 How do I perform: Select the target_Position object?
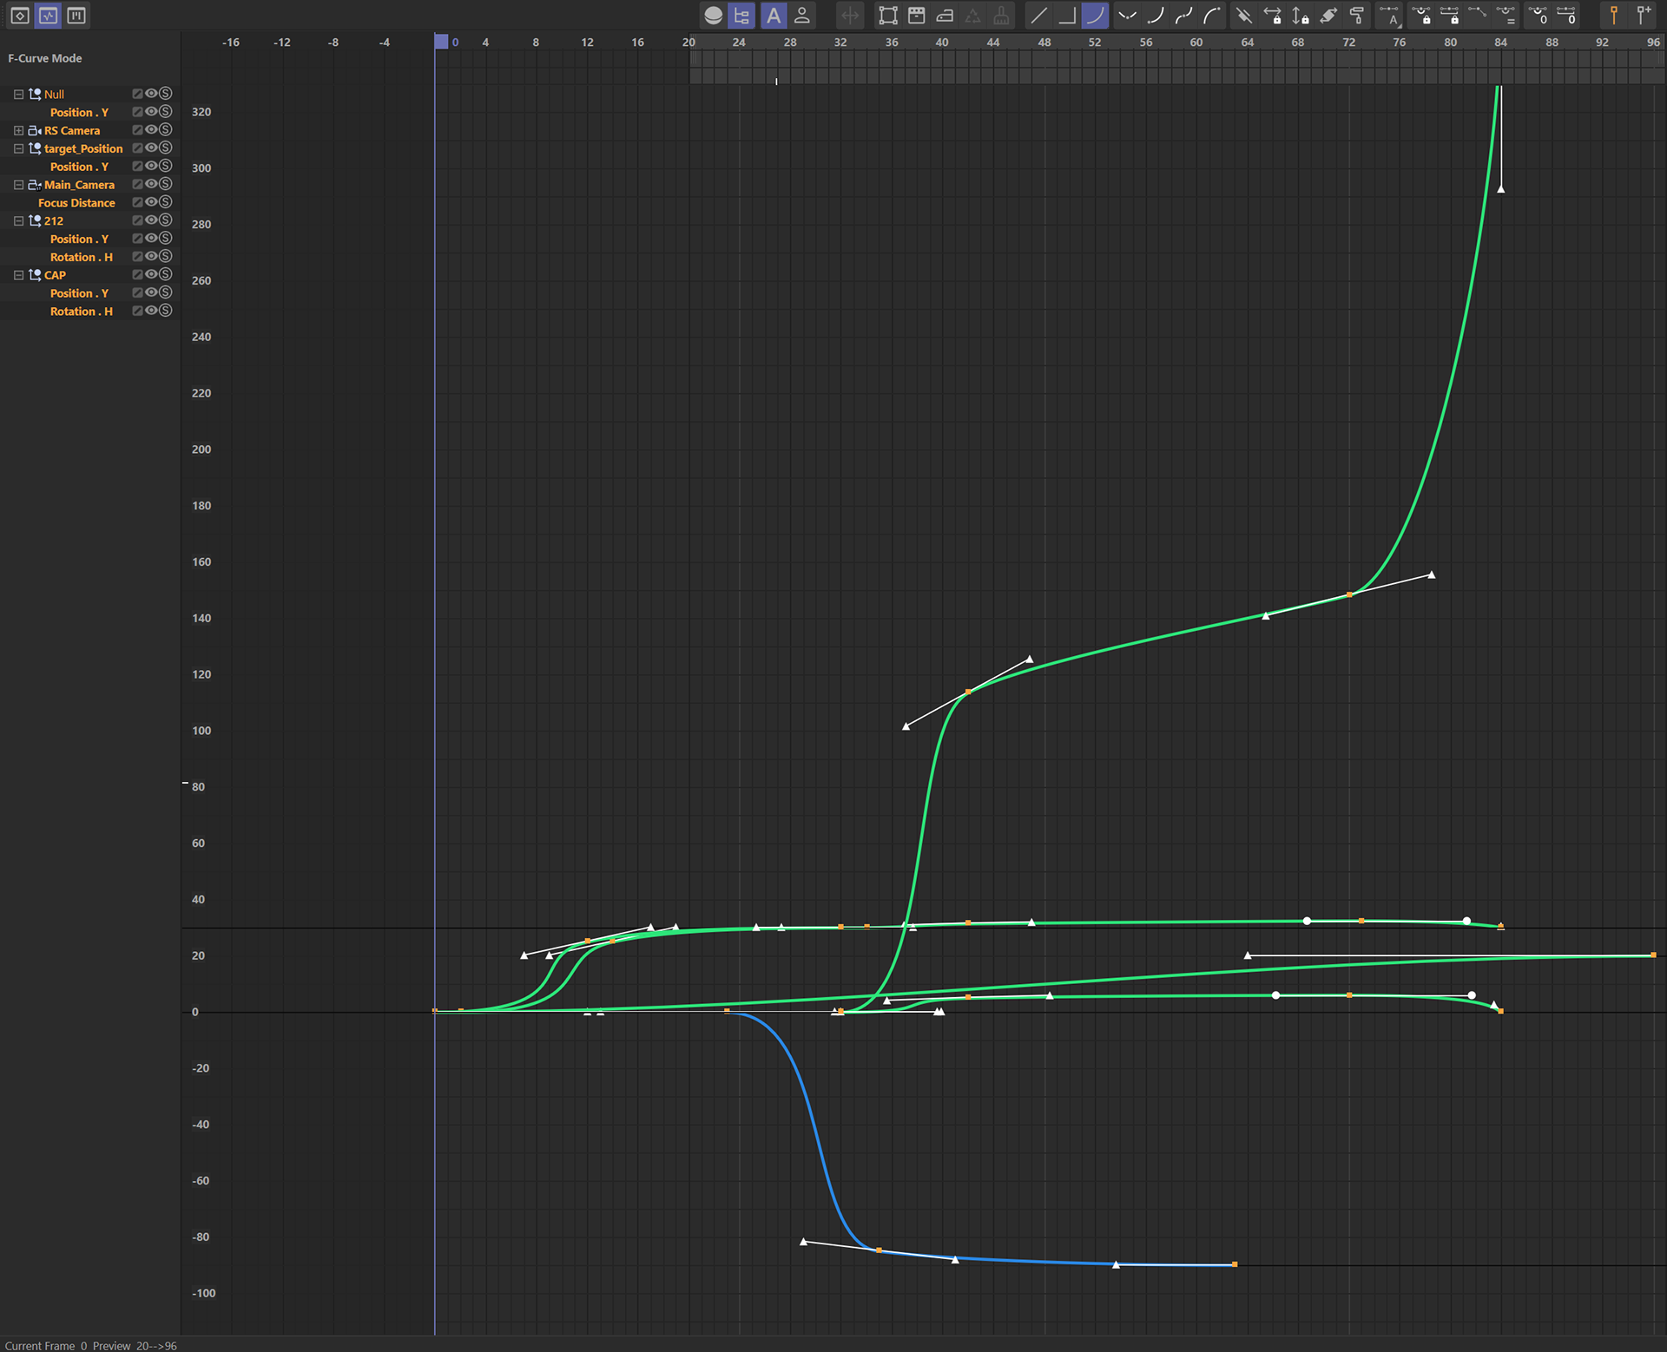[83, 149]
